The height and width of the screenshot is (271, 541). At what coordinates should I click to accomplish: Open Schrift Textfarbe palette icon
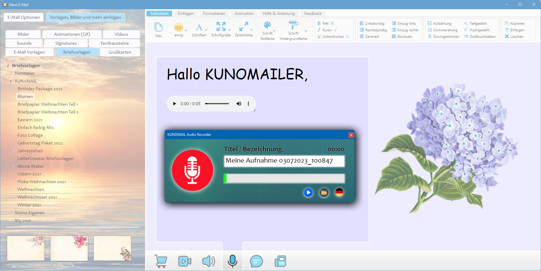[267, 25]
